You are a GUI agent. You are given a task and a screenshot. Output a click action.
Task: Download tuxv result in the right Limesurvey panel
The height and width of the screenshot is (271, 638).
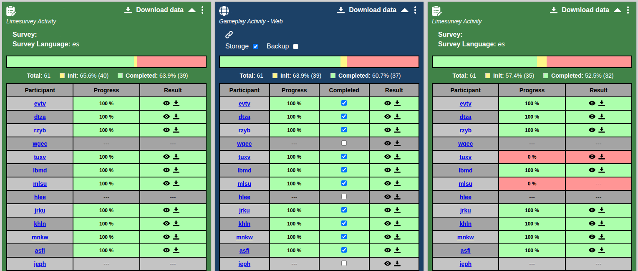point(602,157)
